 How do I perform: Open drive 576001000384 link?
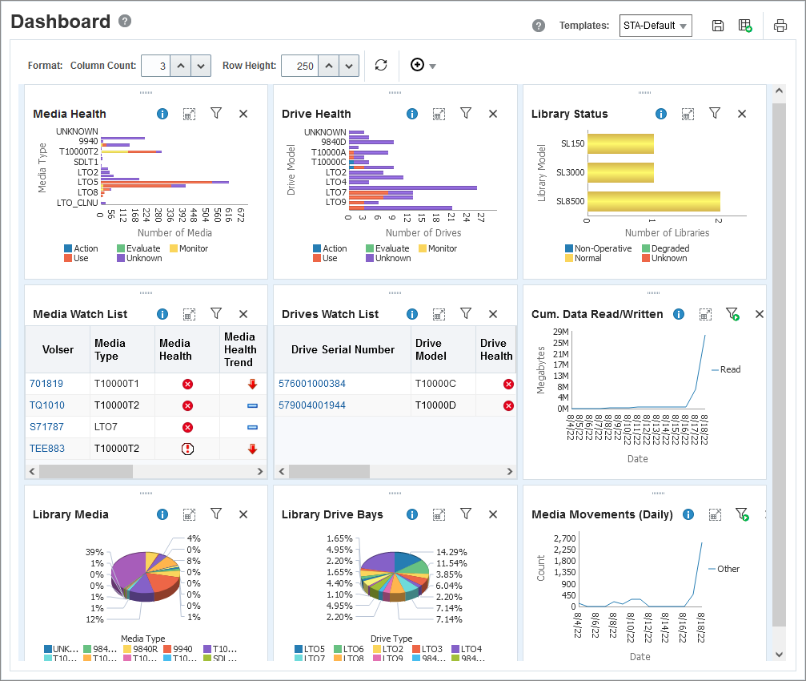(312, 383)
